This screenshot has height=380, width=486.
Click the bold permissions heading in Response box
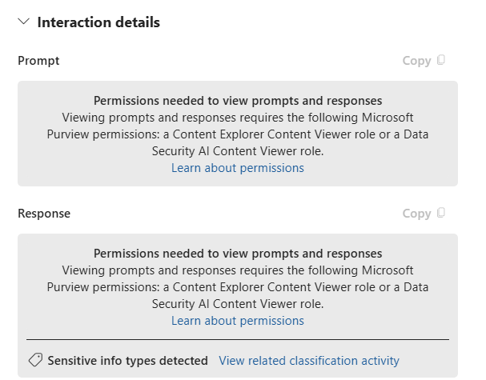click(238, 254)
